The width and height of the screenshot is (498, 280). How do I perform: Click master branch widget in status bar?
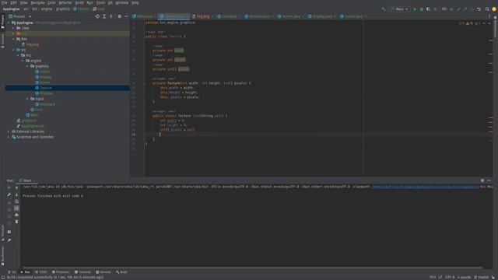coord(482,277)
